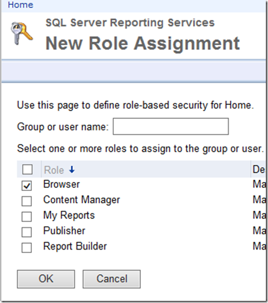Click the New Role Assignment page title
Viewport: 268px width, 303px height.
pyautogui.click(x=143, y=44)
